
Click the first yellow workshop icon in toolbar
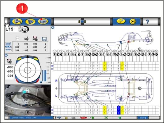(x=17, y=21)
